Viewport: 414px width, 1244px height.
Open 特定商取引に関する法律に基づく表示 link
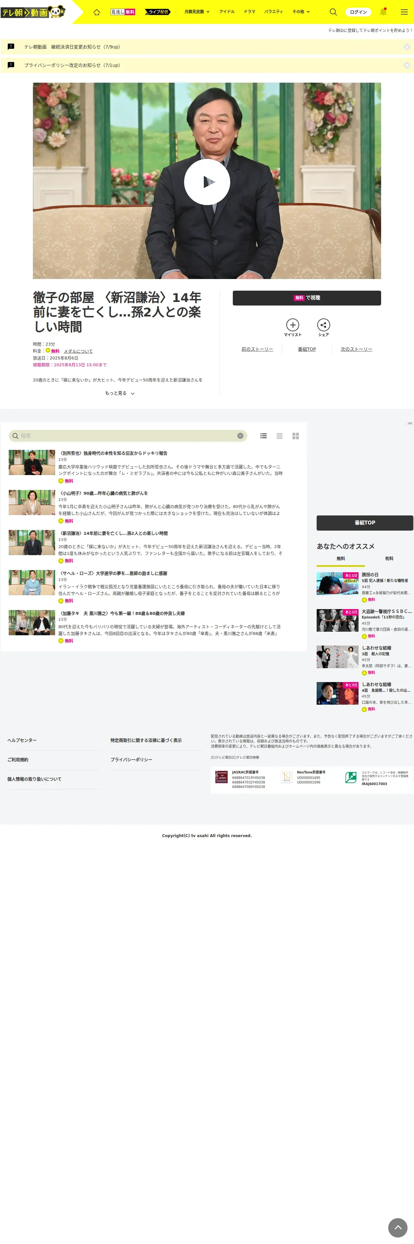tap(146, 740)
